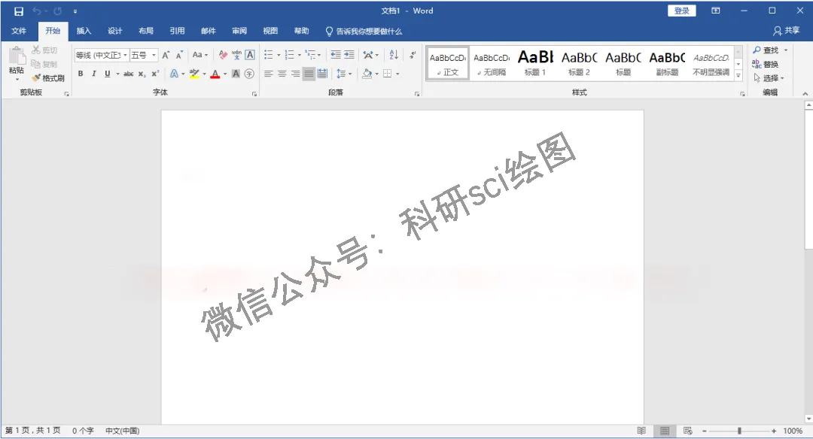Toggle Print Layout view in status bar
Image resolution: width=813 pixels, height=439 pixels.
(x=665, y=431)
